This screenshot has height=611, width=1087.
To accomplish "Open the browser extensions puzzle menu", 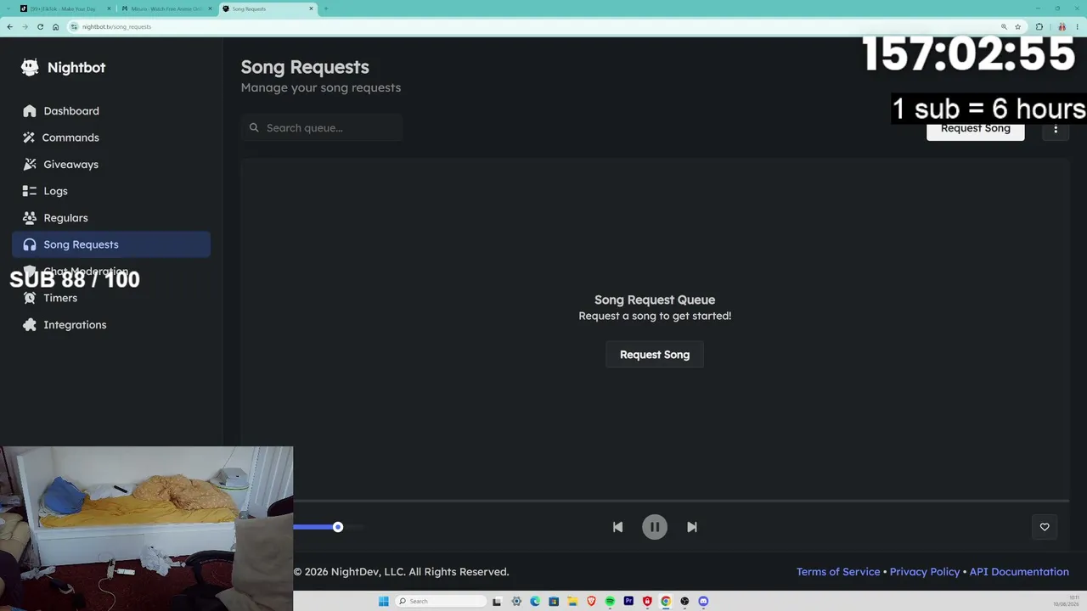I will pos(1039,27).
